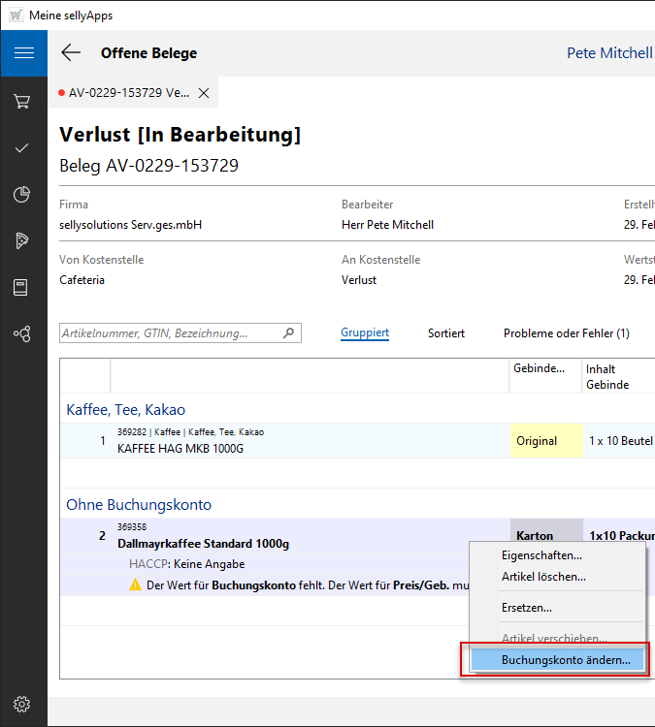
Task: Switch to Sortiert view
Action: point(446,333)
